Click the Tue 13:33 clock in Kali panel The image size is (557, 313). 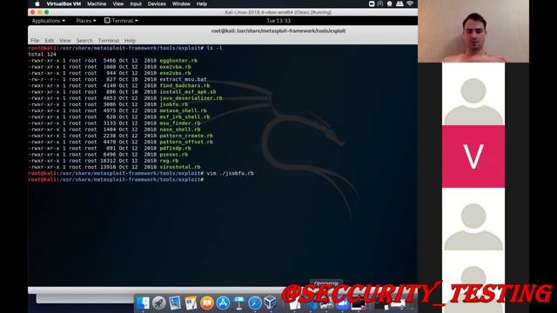[278, 21]
